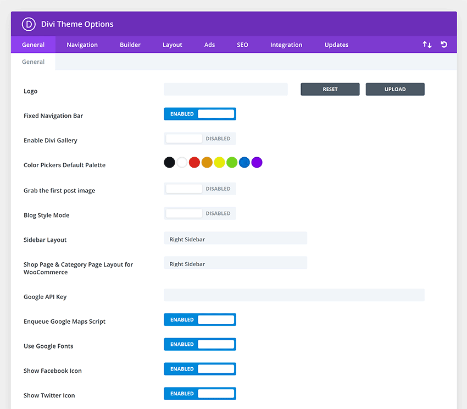Enable Blog Style Mode switch
The width and height of the screenshot is (467, 409).
point(200,213)
